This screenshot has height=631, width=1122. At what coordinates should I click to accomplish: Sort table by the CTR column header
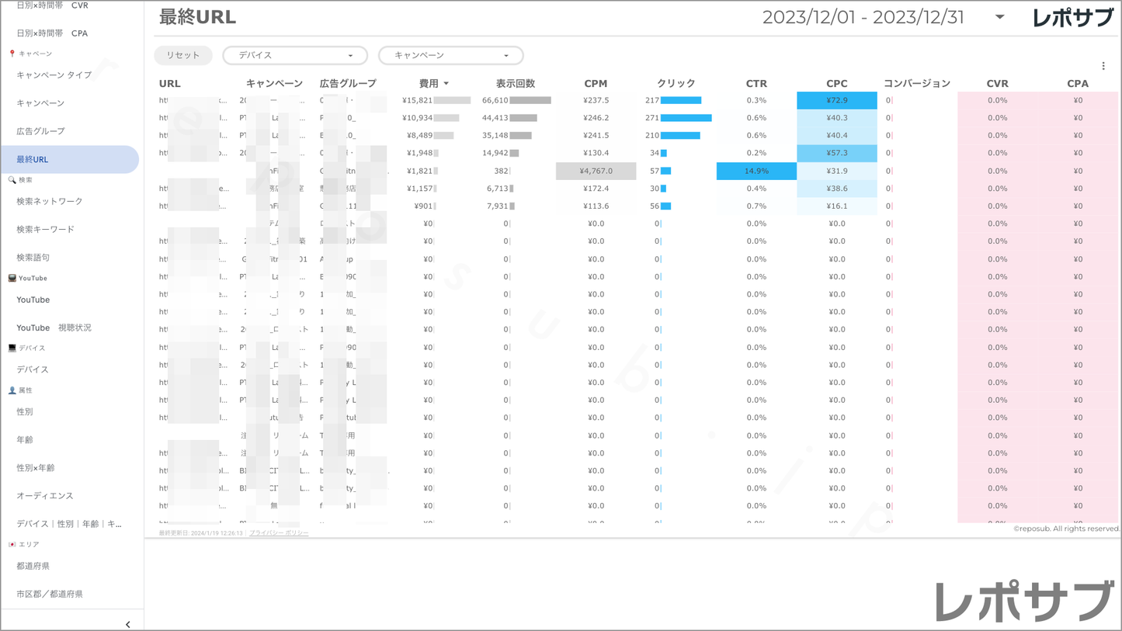click(756, 84)
